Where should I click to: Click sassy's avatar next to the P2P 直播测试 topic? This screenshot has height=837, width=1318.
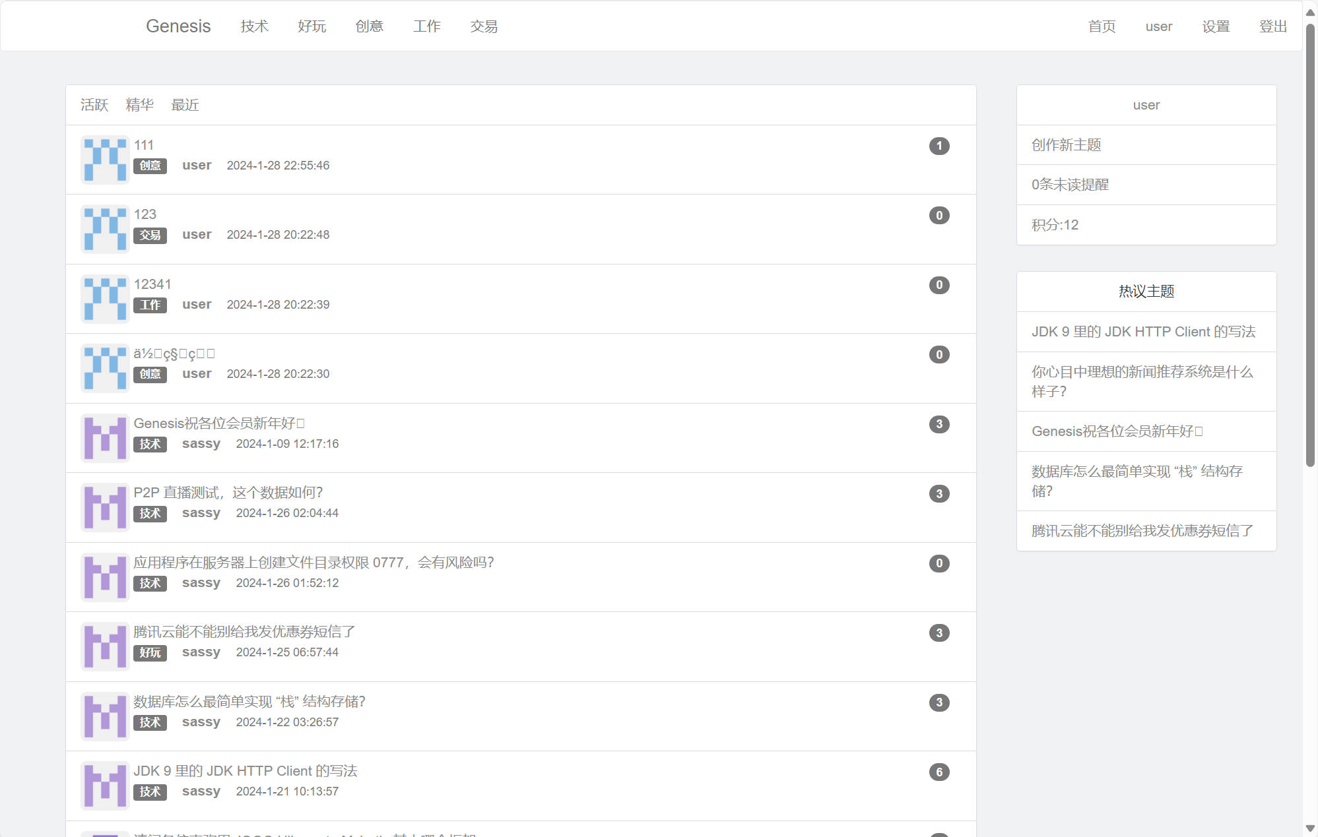click(105, 507)
